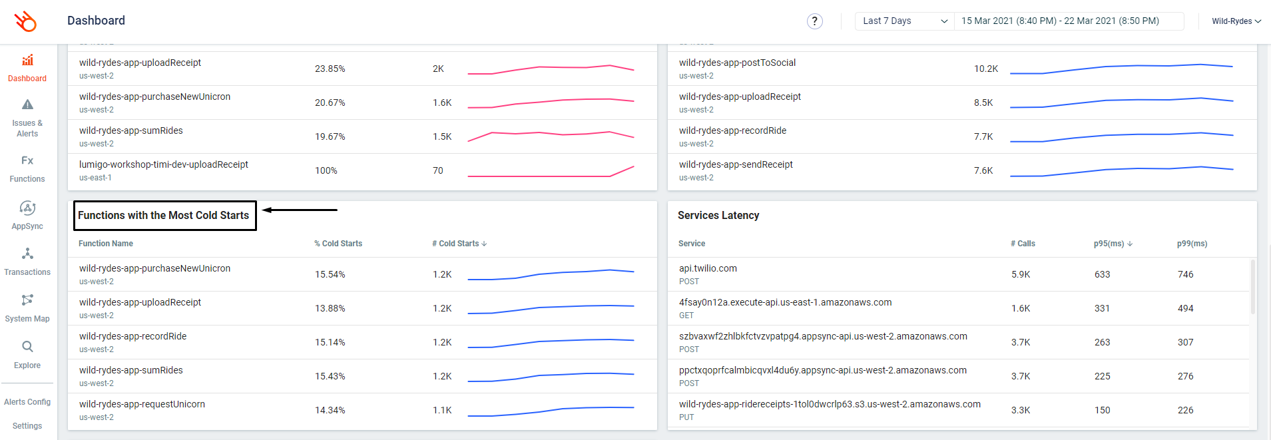Viewport: 1271px width, 440px height.
Task: Open the AppSync icon in sidebar
Action: click(27, 208)
